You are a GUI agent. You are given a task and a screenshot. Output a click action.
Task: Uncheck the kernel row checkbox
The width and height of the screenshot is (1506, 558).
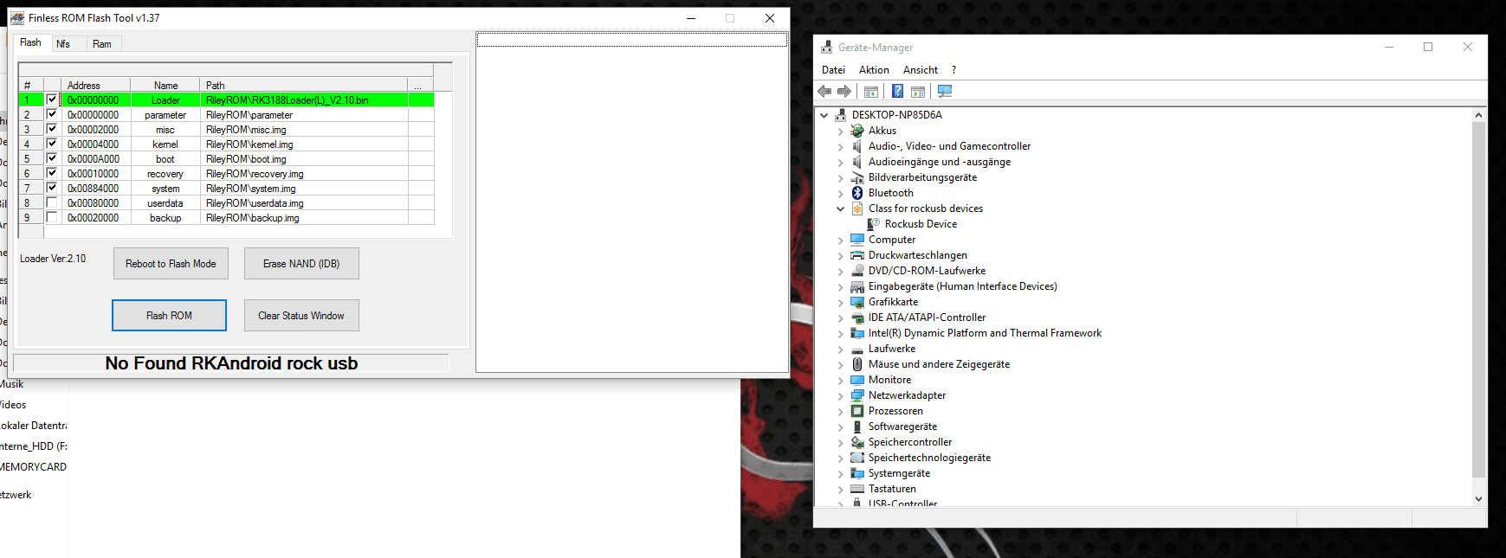51,144
